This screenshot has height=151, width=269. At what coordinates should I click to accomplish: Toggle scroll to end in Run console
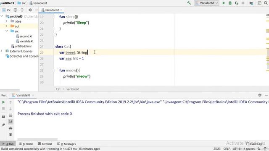coord(11,122)
